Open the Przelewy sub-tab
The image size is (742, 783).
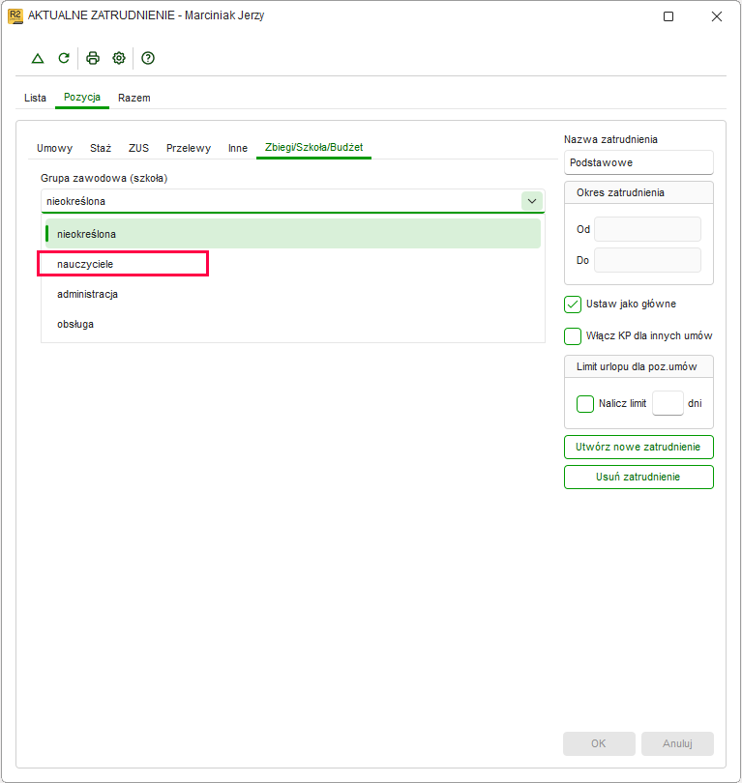click(x=189, y=148)
